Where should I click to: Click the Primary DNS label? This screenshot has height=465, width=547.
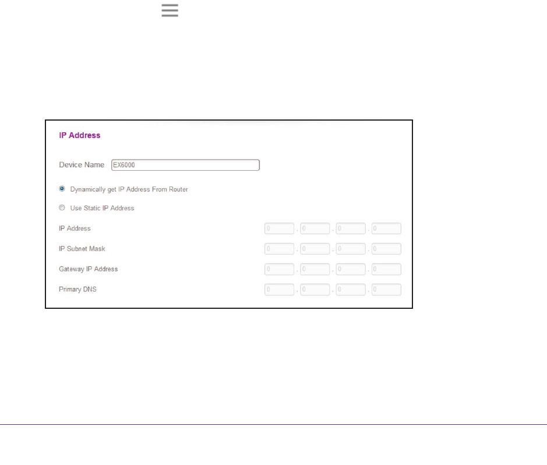tap(78, 290)
